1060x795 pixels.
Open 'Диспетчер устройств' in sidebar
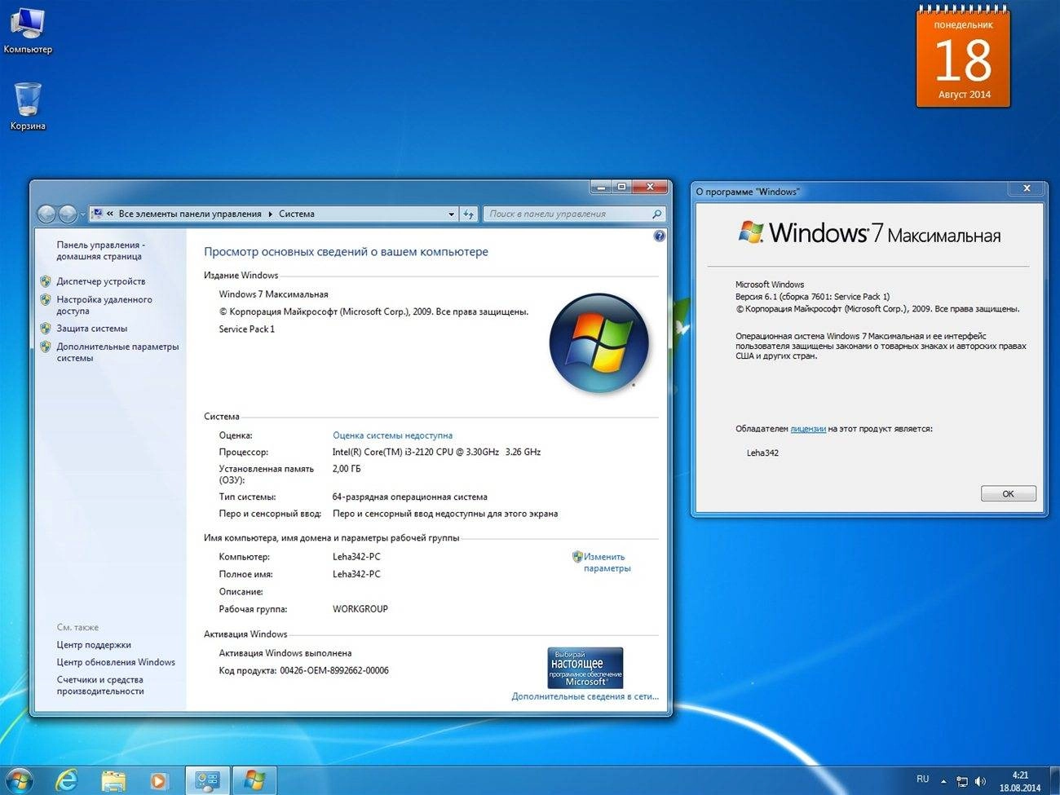pos(101,281)
